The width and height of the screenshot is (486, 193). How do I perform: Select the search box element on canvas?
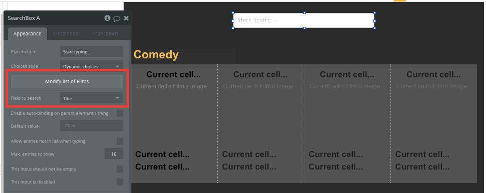point(304,20)
